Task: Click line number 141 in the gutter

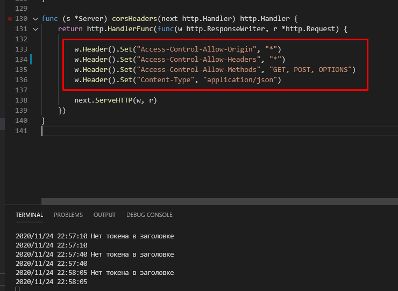Action: [x=22, y=131]
